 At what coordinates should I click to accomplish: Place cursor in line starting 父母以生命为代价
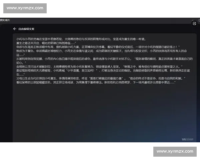pos(67,78)
